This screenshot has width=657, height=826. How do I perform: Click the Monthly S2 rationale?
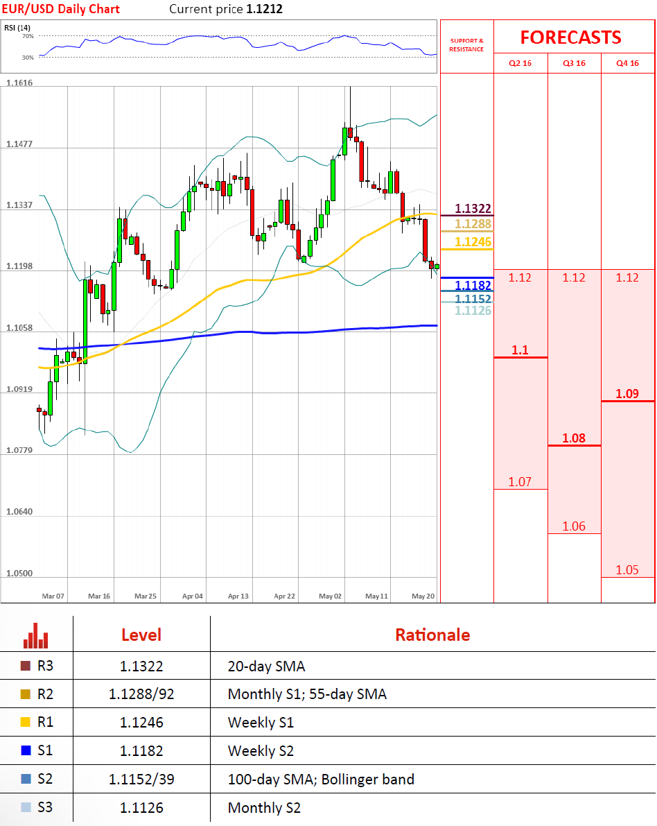click(264, 807)
